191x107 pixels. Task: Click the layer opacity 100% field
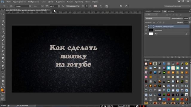186,18
